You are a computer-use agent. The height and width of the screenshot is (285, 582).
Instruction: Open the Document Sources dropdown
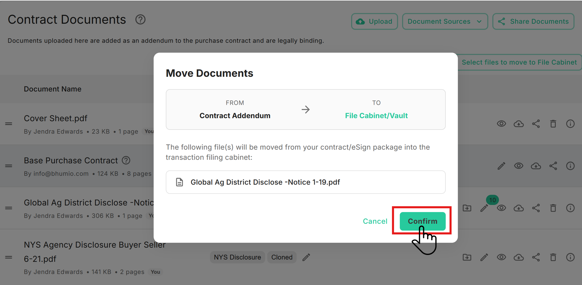(x=445, y=21)
